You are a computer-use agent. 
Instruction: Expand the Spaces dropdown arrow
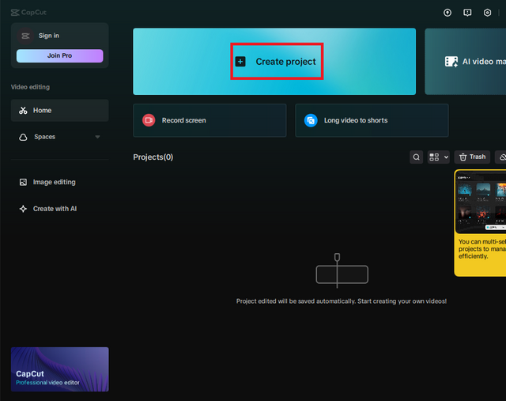pyautogui.click(x=97, y=137)
